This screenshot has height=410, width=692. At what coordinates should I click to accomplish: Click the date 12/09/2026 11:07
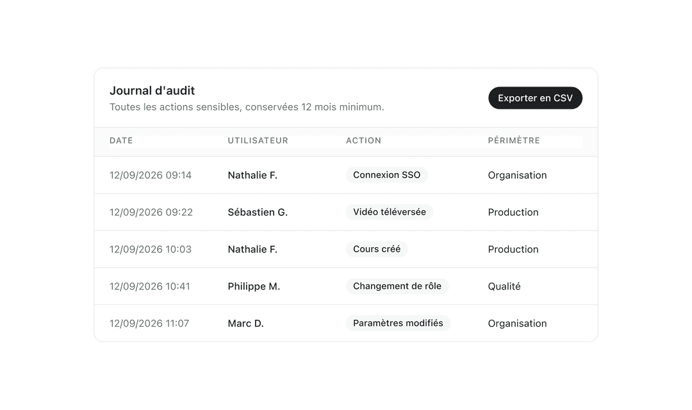click(149, 324)
